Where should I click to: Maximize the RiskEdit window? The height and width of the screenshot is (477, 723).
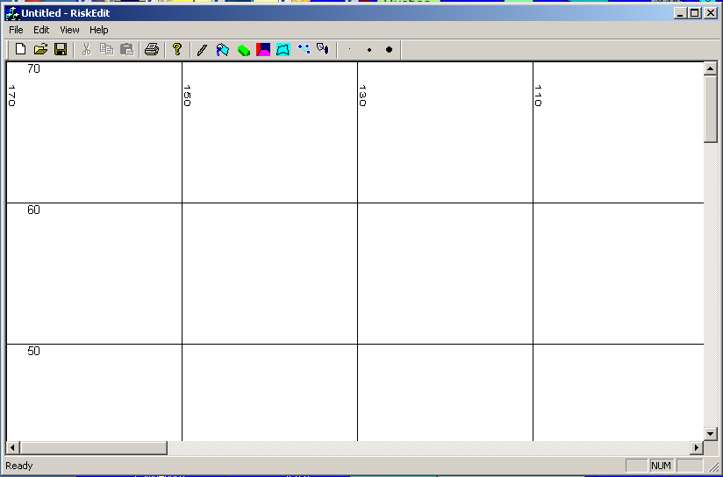coord(695,13)
